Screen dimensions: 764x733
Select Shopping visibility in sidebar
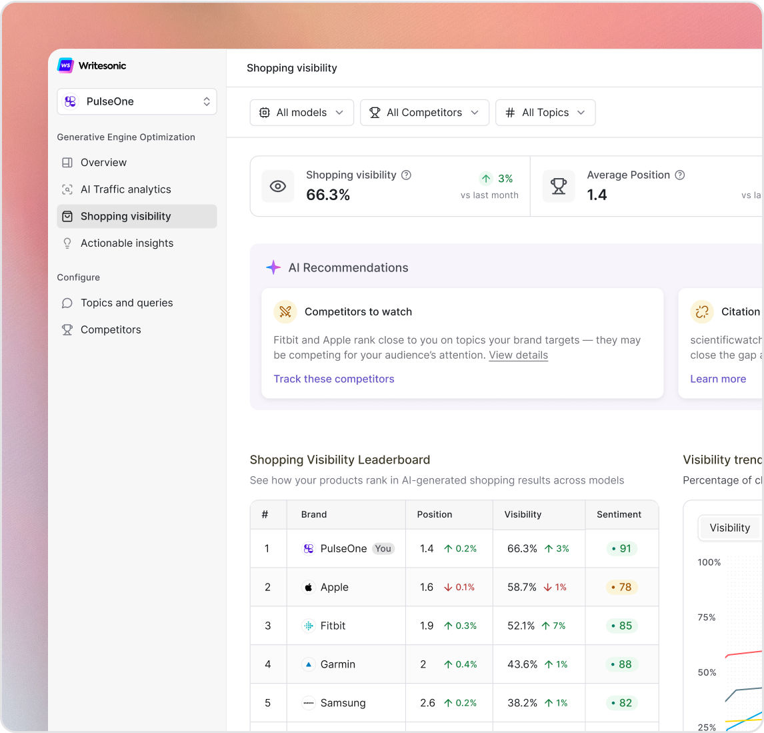[137, 216]
